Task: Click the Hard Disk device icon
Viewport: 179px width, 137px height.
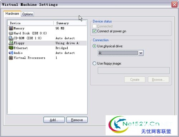Action: point(11,33)
